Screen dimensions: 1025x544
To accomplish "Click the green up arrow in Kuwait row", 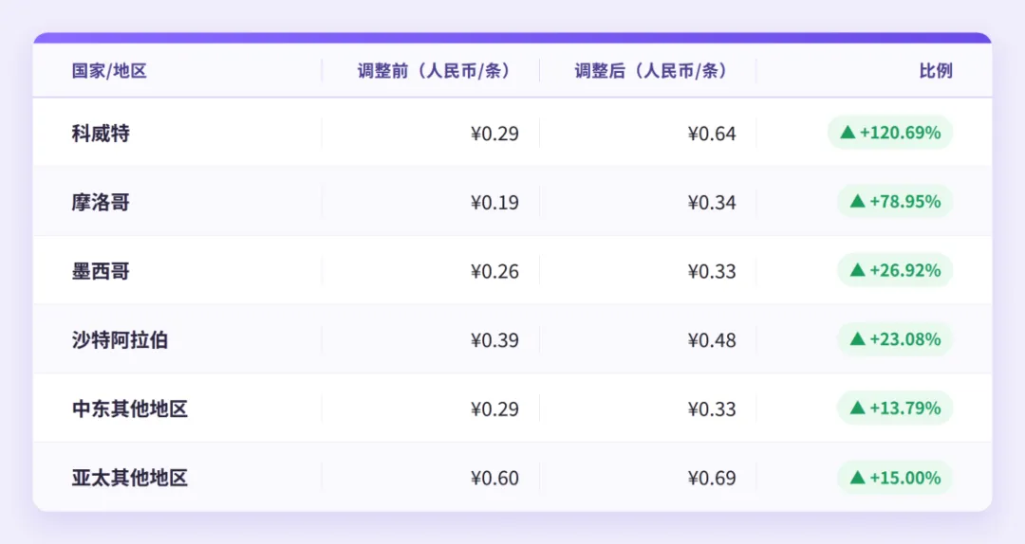I will (848, 133).
